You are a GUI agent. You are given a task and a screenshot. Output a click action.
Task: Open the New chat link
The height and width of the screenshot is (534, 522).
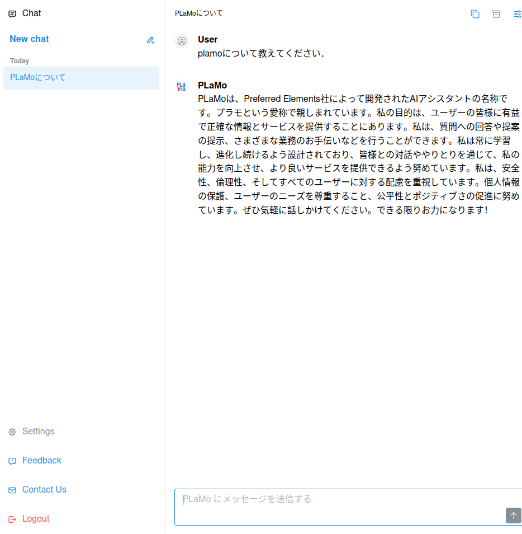click(29, 39)
